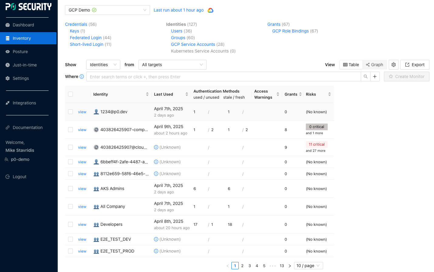
Task: Click the search terms input field
Action: (224, 76)
